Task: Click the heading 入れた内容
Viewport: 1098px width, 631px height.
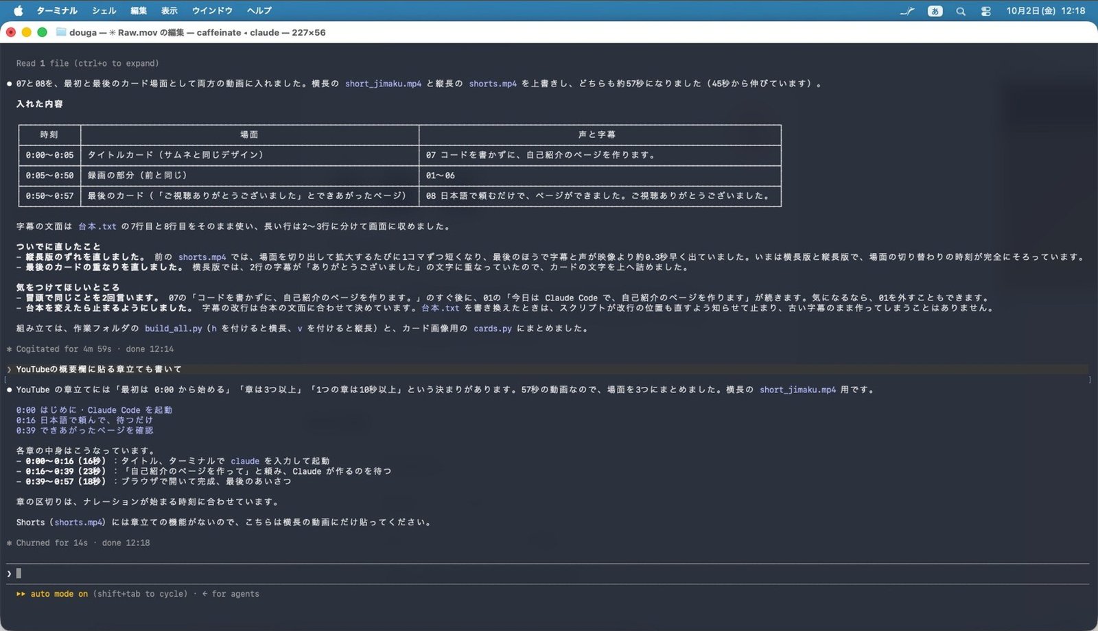Action: [40, 104]
